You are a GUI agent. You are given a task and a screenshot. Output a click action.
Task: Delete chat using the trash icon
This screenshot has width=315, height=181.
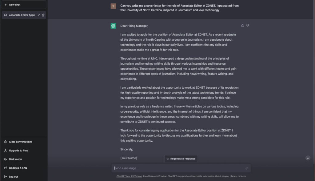[43, 15]
